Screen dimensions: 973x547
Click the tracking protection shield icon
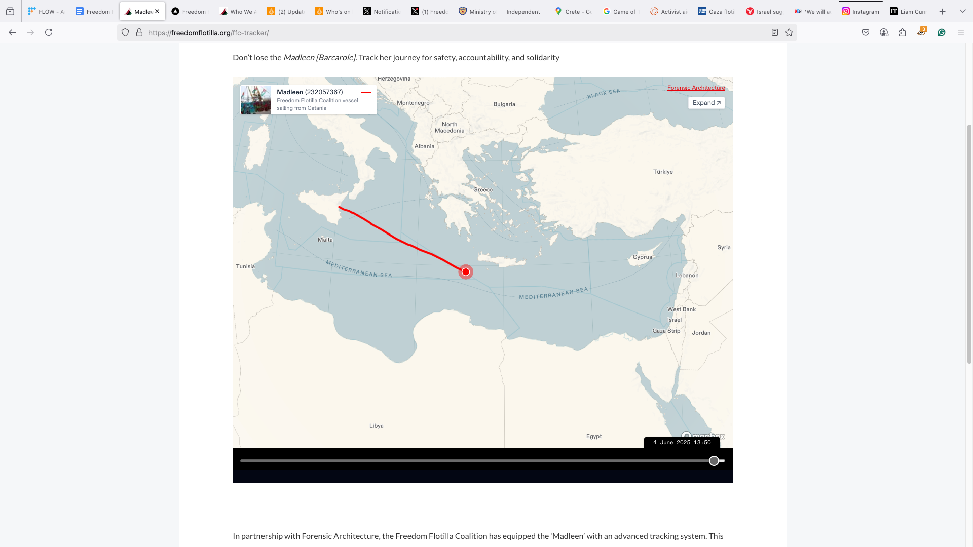tap(125, 32)
